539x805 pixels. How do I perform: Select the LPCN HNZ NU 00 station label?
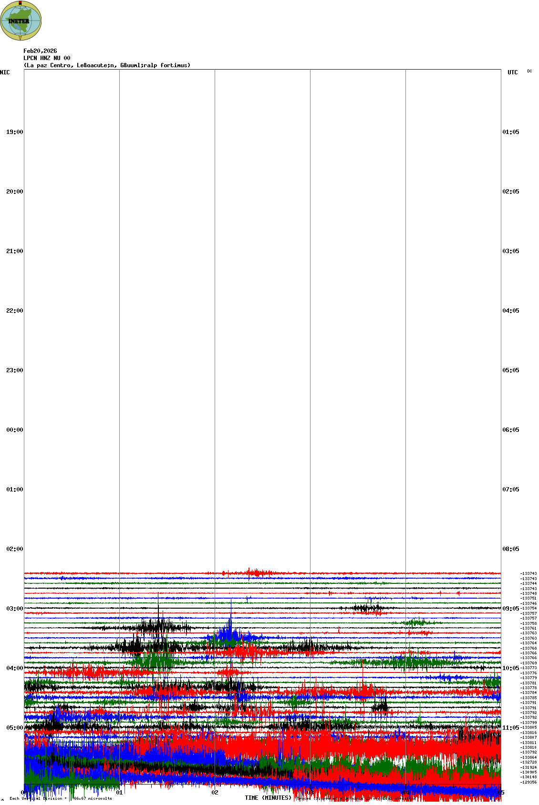coord(47,58)
